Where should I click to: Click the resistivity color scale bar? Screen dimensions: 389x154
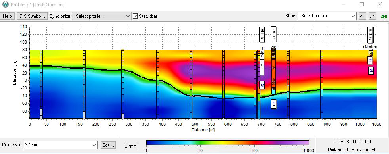click(227, 142)
